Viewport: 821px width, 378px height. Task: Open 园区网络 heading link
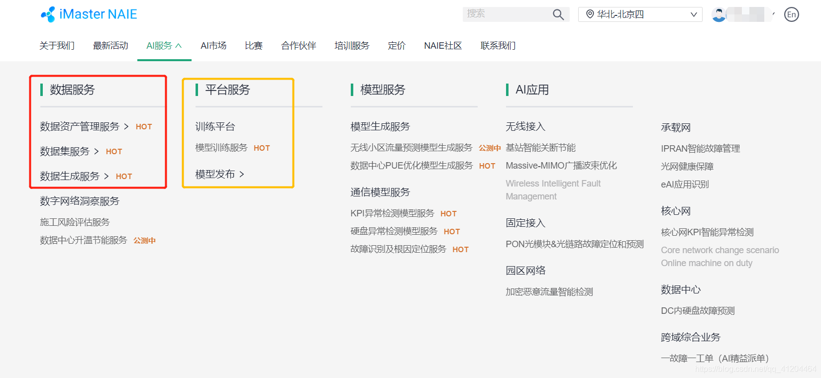coord(525,271)
